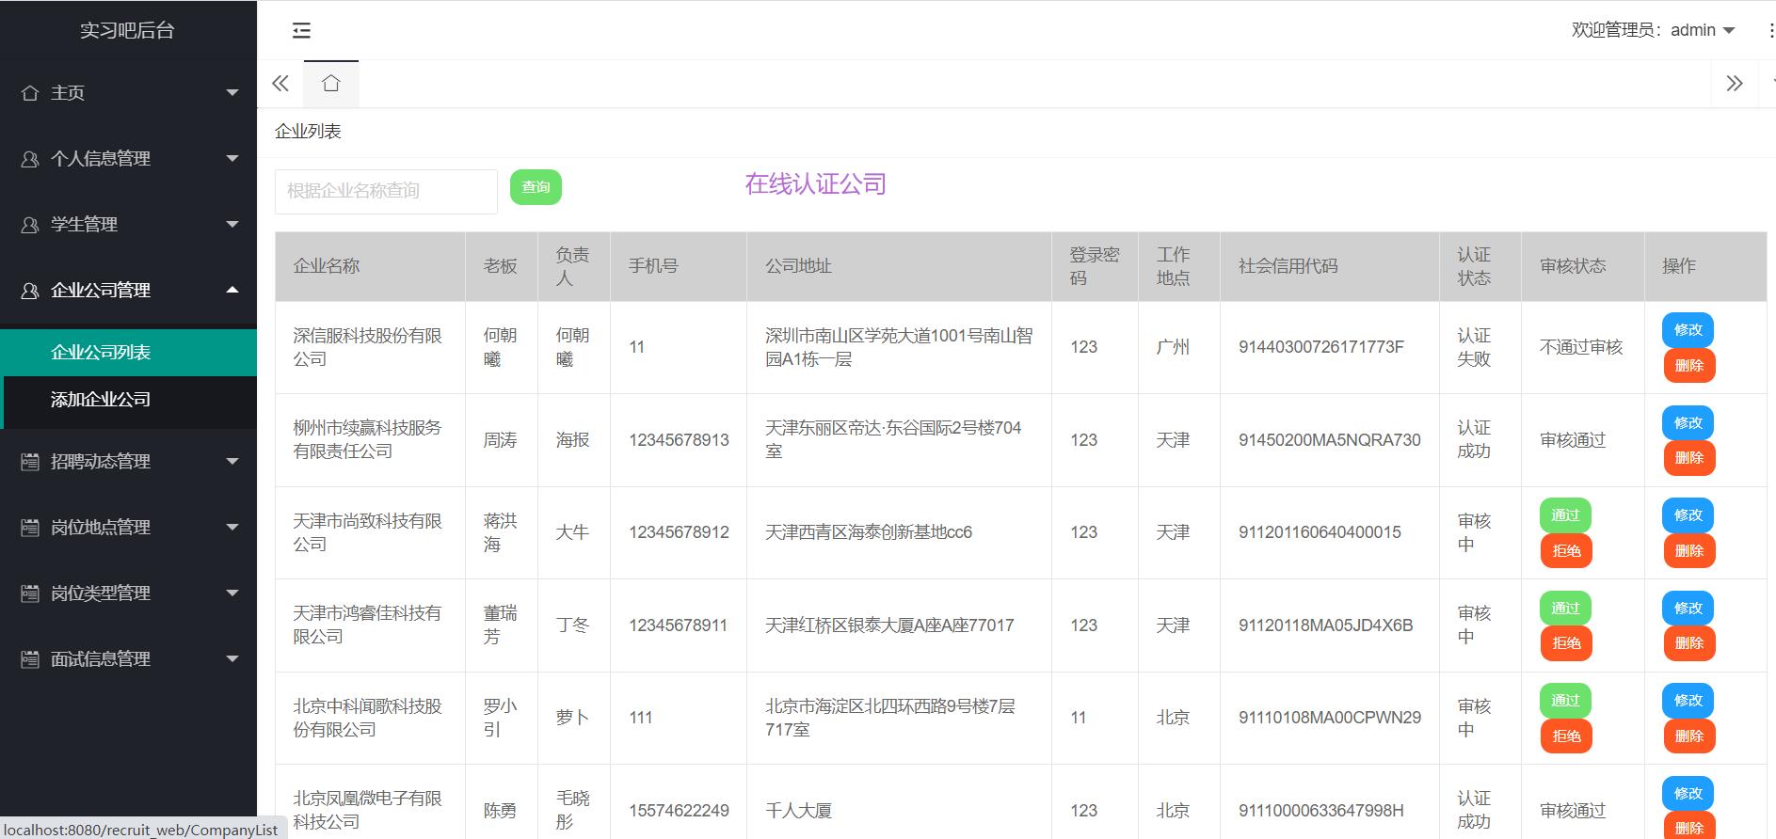Shift tabs right with double-chevron icon
Screen dimensions: 1776x839
pyautogui.click(x=1735, y=83)
